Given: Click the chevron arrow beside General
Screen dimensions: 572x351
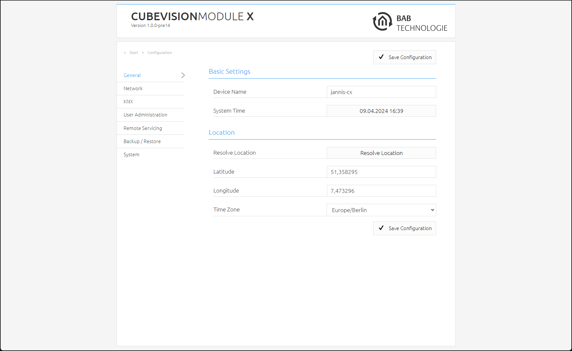Looking at the screenshot, I should point(183,75).
